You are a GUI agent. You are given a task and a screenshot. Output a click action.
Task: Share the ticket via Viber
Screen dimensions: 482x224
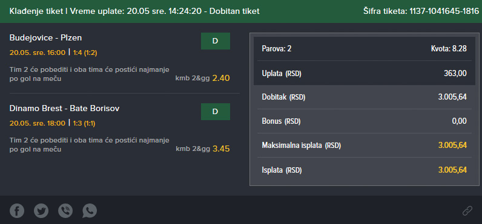(65, 211)
